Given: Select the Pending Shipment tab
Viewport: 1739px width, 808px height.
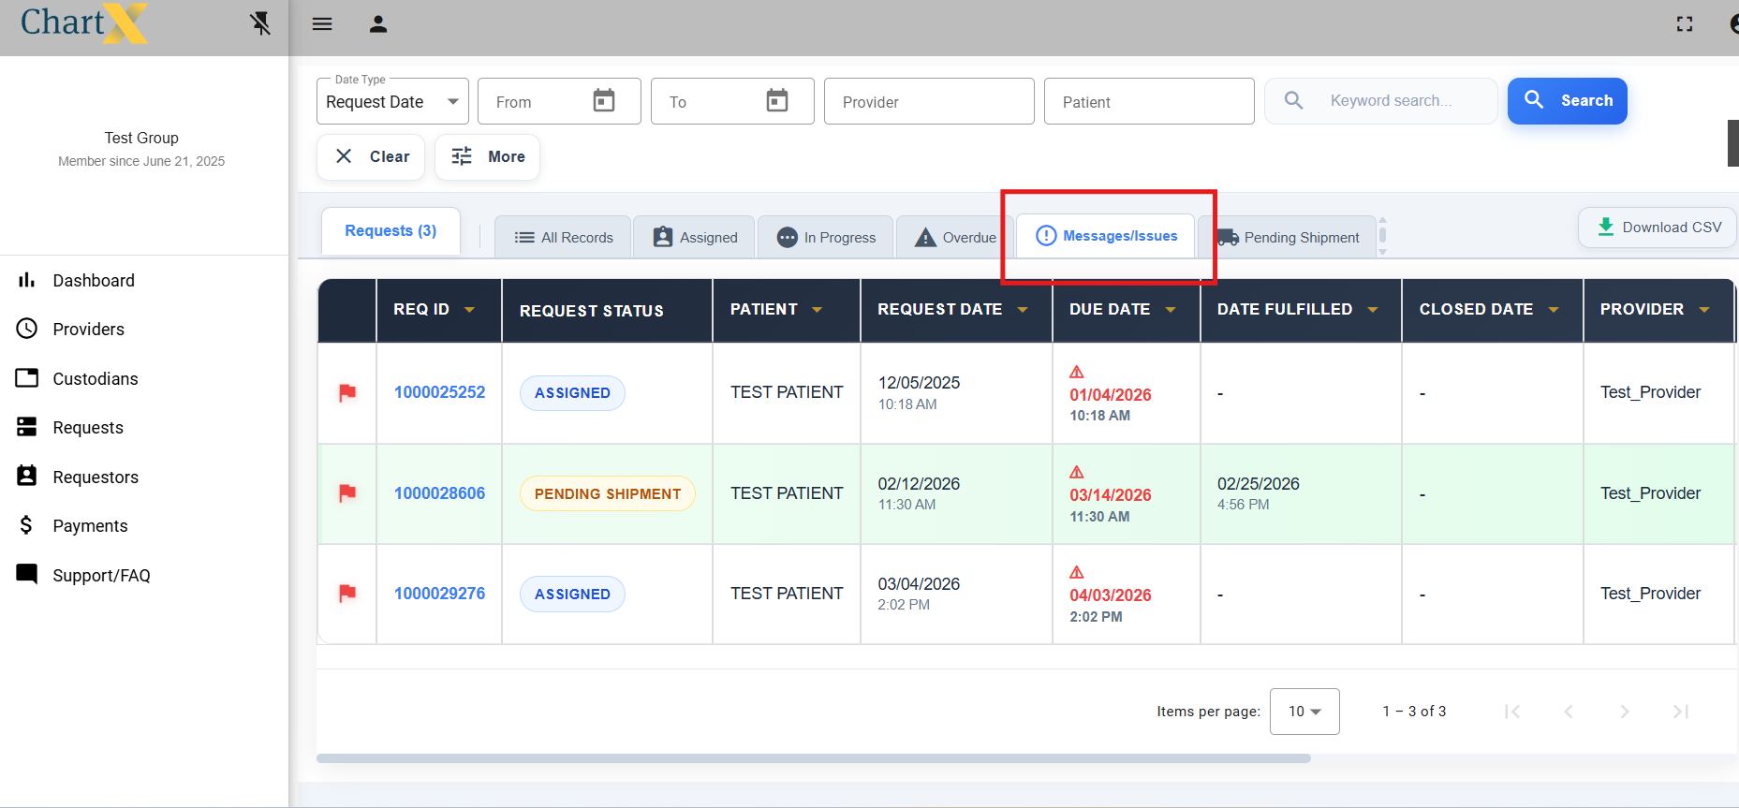Looking at the screenshot, I should coord(1288,237).
